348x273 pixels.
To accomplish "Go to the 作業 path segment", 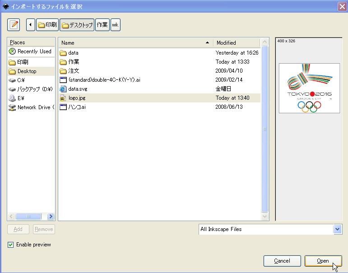I will (102, 25).
